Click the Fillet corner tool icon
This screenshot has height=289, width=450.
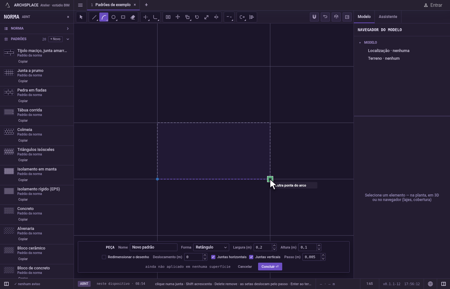click(x=155, y=17)
